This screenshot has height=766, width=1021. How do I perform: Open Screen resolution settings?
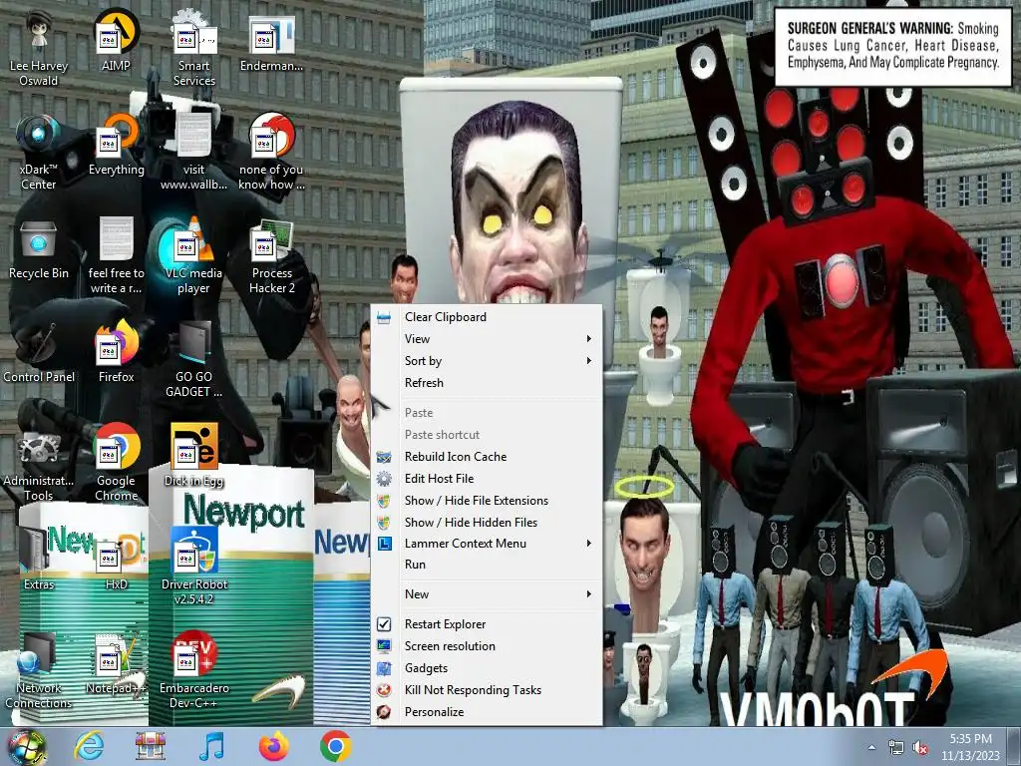(x=486, y=646)
